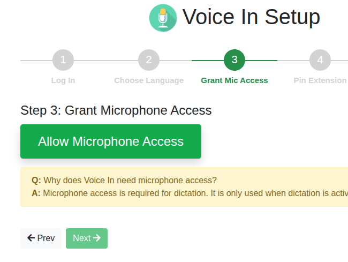Click the Voice In Setup title text

pyautogui.click(x=251, y=17)
